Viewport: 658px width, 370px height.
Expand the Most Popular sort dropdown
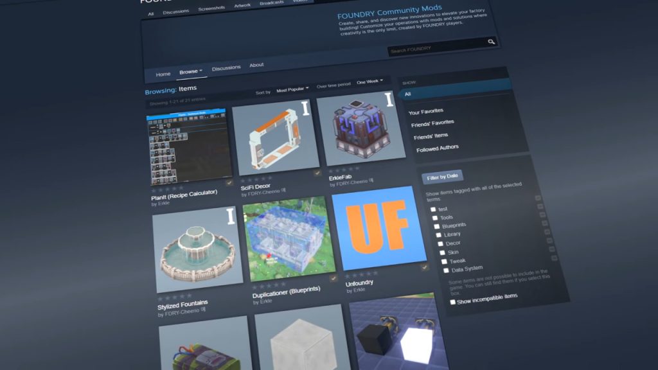[x=292, y=89]
